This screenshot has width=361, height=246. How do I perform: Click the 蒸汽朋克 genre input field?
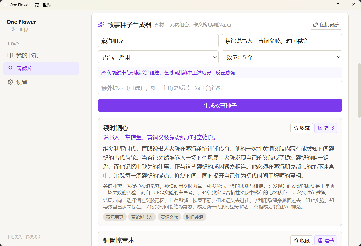pos(158,41)
